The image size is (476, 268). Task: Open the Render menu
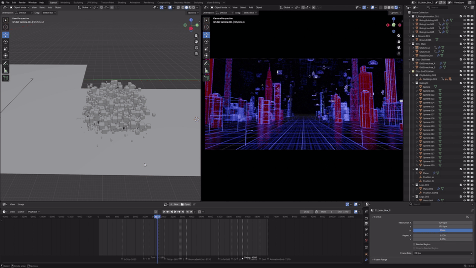(x=22, y=2)
